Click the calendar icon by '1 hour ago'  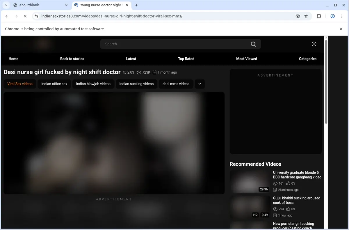(x=275, y=215)
